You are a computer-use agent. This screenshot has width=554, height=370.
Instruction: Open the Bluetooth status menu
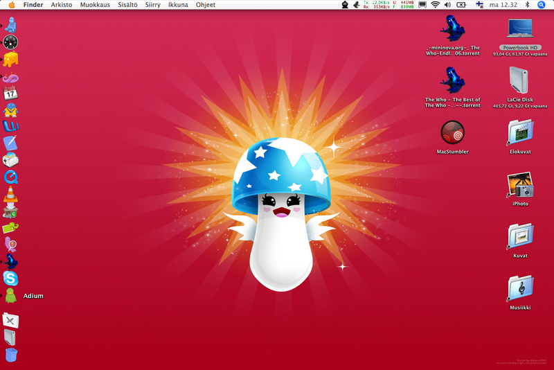[528, 5]
